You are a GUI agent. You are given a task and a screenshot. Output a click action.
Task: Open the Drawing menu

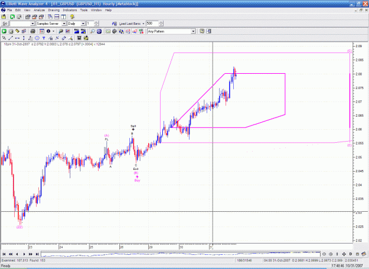54,10
